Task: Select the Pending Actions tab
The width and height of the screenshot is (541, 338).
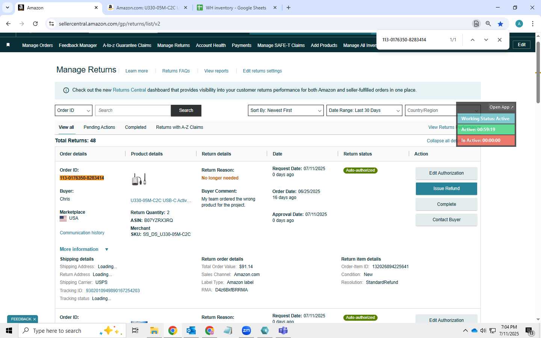Action: [99, 127]
